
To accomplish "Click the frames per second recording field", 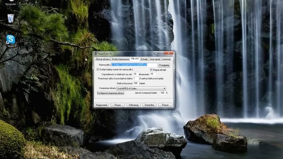I will click(136, 74).
